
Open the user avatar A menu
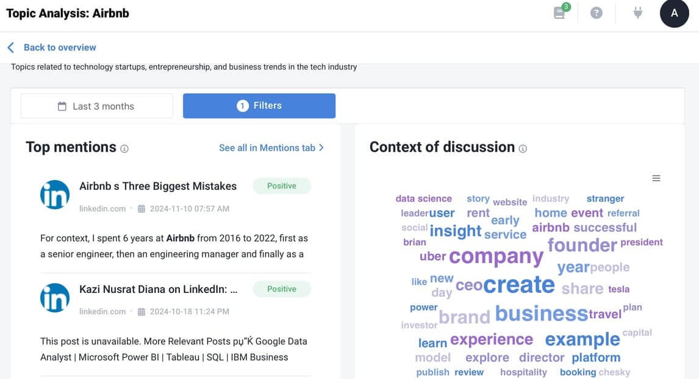(674, 13)
